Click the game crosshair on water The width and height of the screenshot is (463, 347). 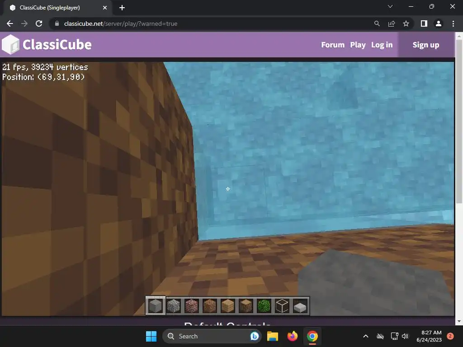228,189
